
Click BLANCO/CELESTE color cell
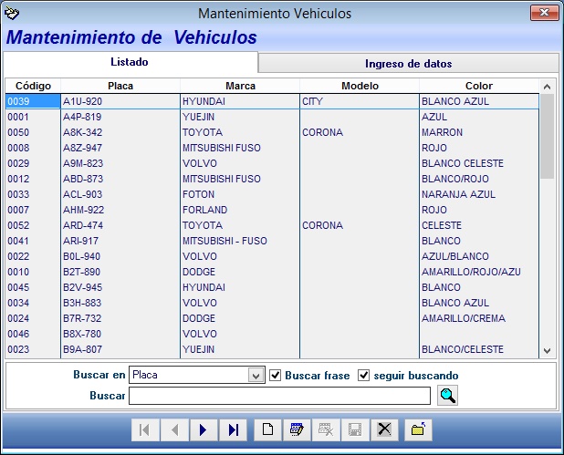(479, 349)
